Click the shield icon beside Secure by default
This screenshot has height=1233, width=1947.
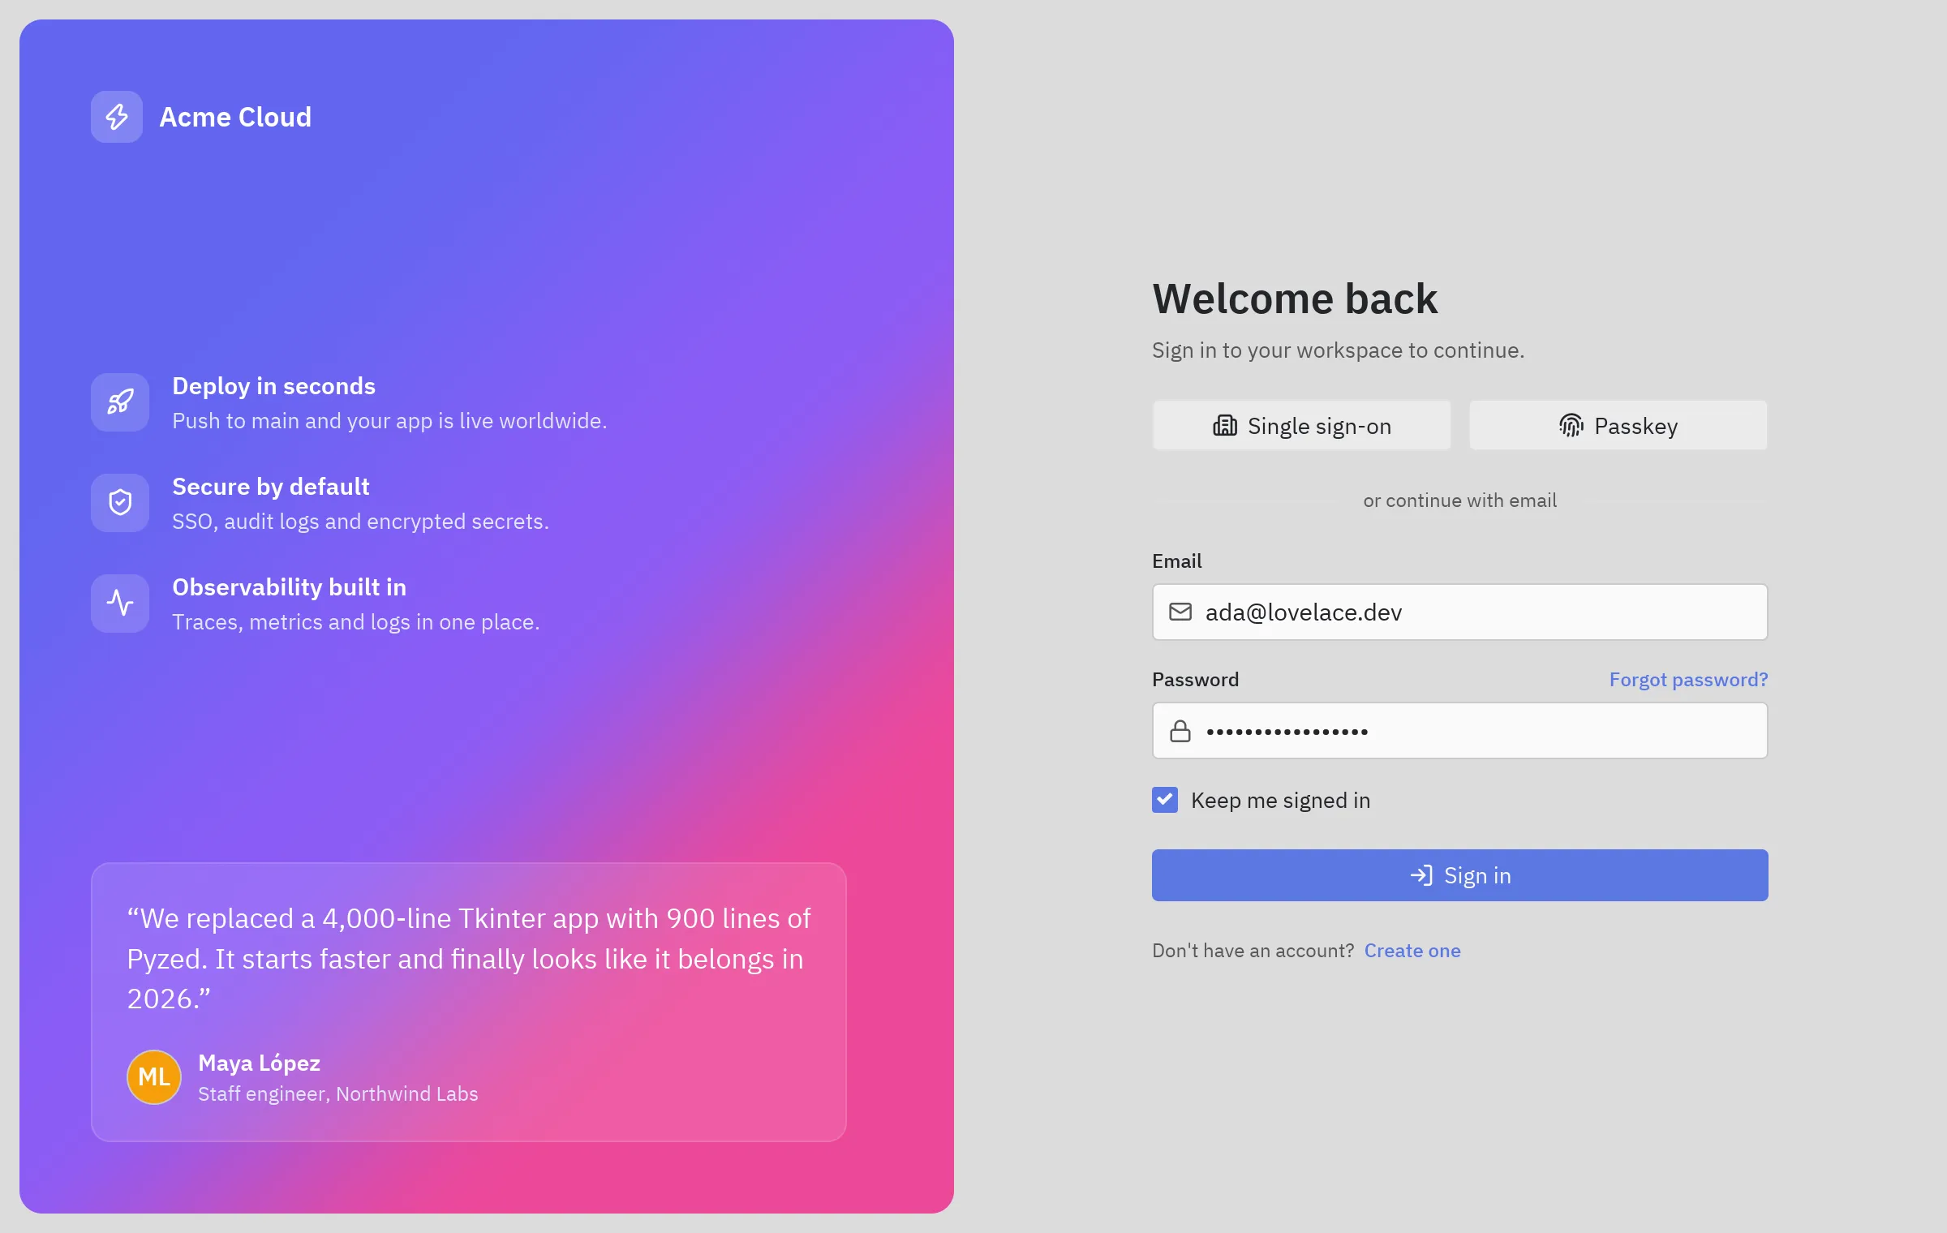[120, 503]
